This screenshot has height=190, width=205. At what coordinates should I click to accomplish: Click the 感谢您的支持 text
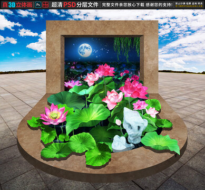pyautogui.click(x=159, y=5)
